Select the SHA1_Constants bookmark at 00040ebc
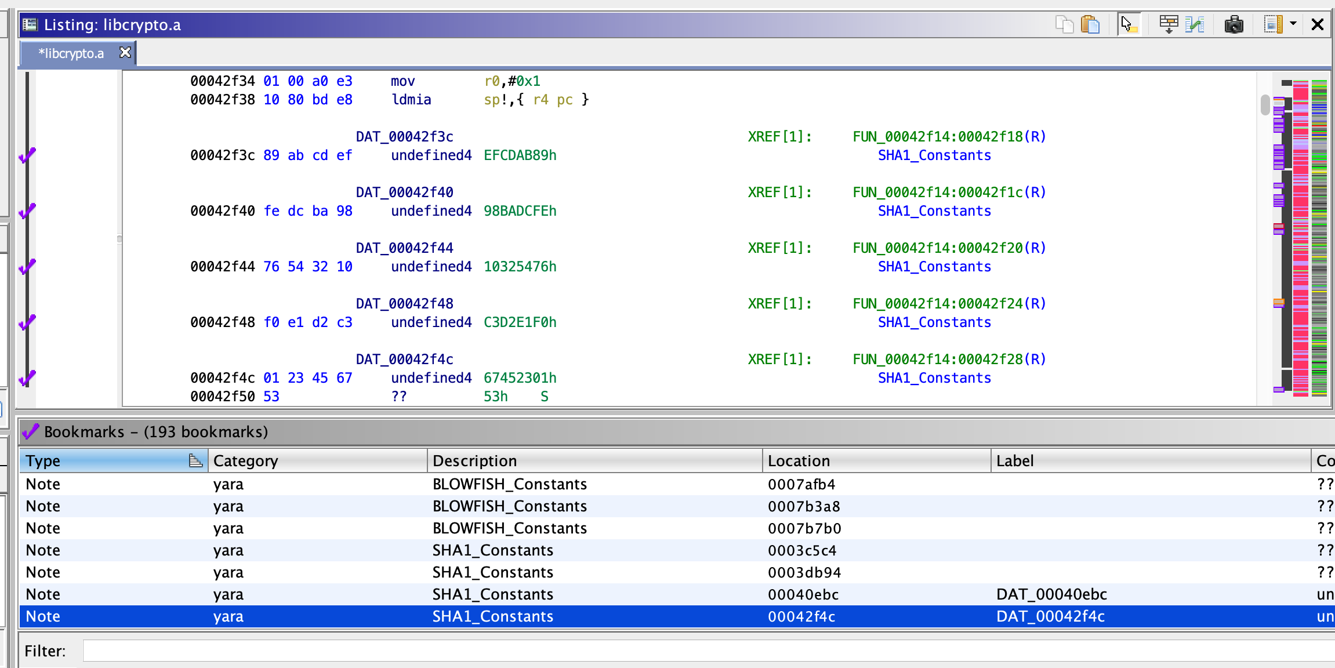 point(492,594)
